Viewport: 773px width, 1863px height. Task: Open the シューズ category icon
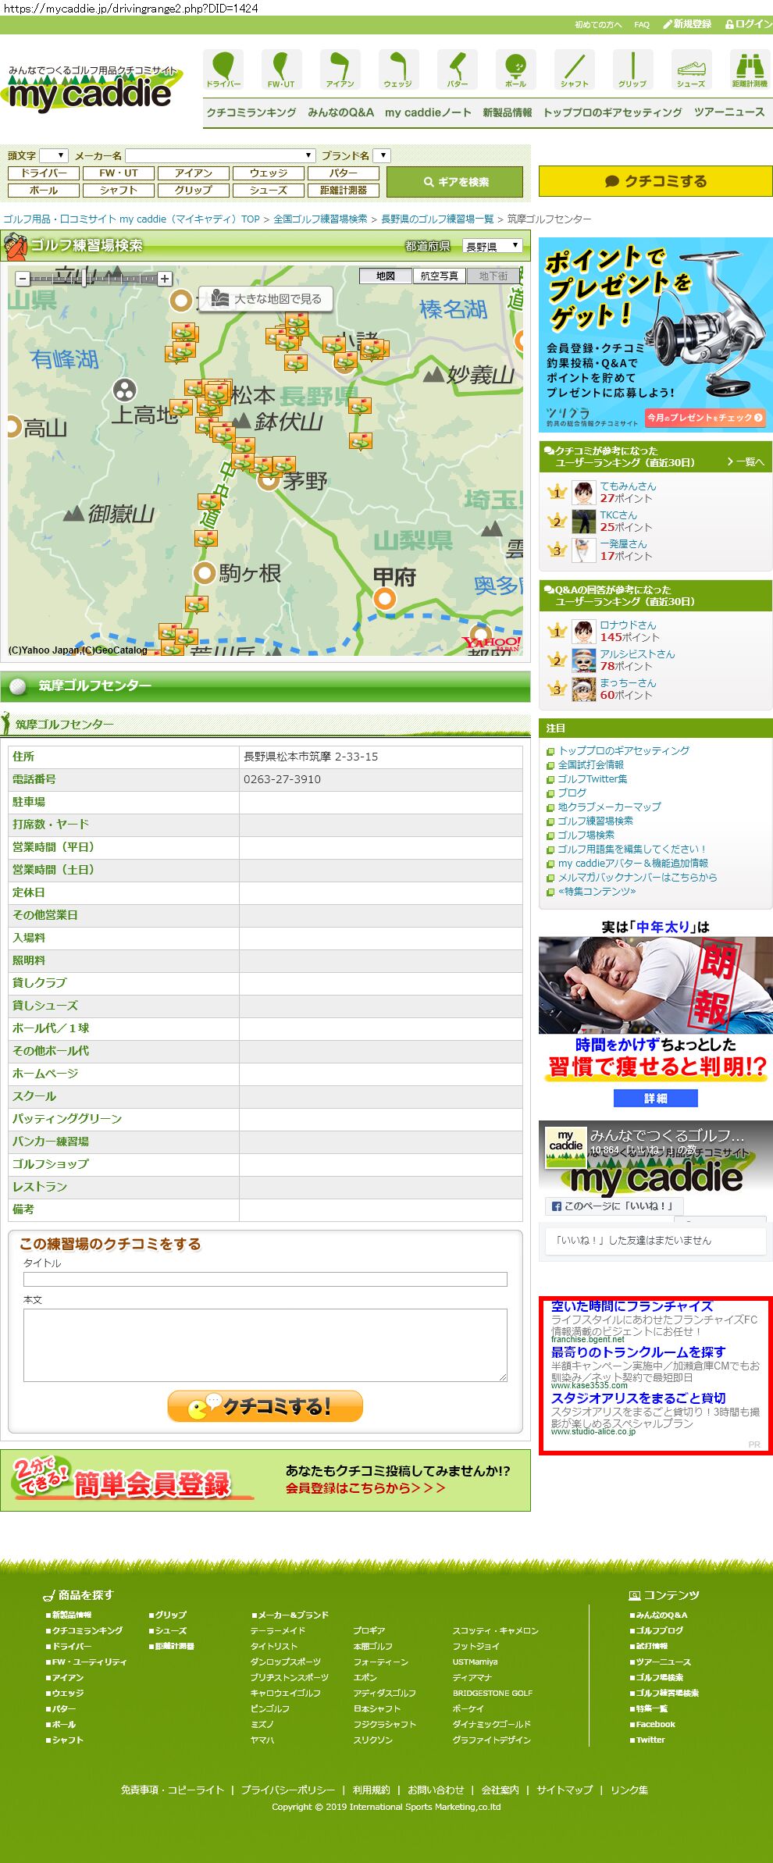[x=691, y=69]
